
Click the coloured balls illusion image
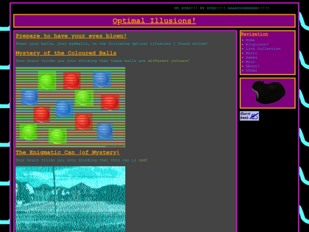coord(70,107)
